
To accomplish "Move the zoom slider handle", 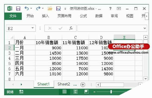I will (x=111, y=92).
